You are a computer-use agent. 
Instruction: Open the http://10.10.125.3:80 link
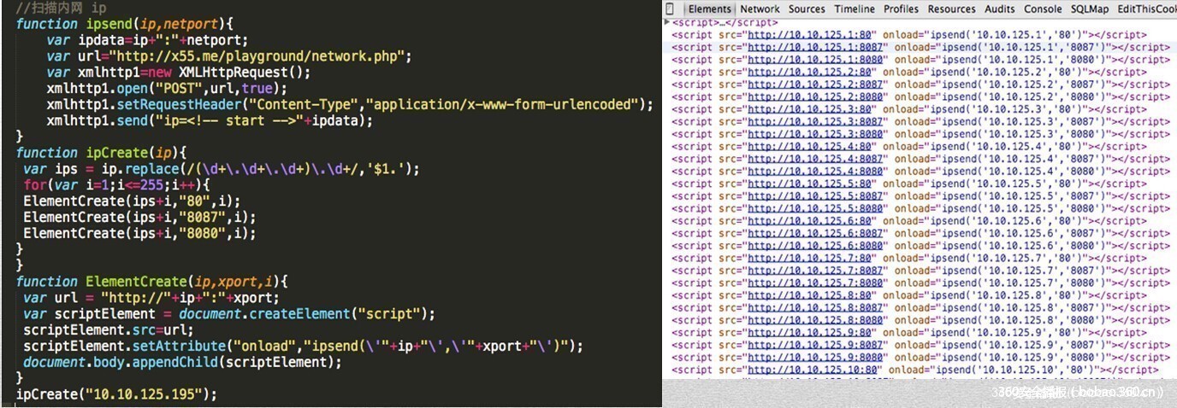click(809, 110)
